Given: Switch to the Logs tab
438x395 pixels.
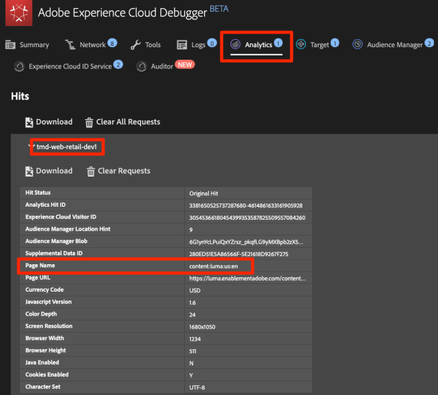Looking at the screenshot, I should pos(196,44).
